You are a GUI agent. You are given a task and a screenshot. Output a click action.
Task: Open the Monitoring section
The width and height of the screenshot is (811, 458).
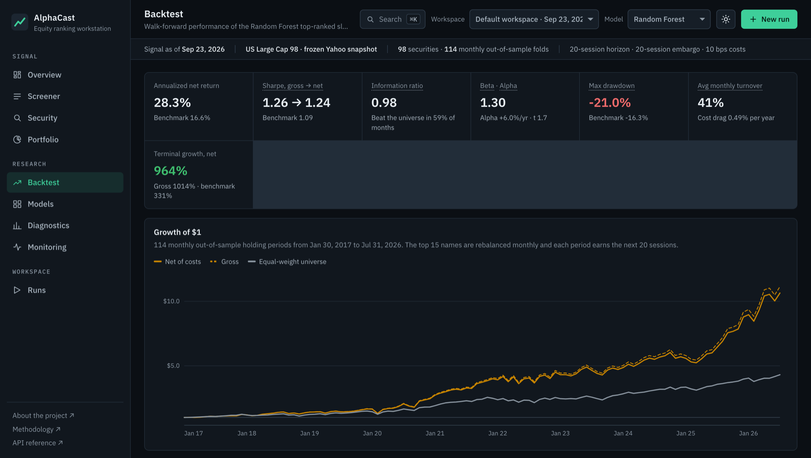click(65, 247)
